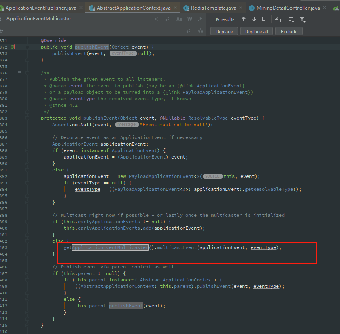
Task: Click highlighted publishEvent on line 412
Action: pos(126,306)
